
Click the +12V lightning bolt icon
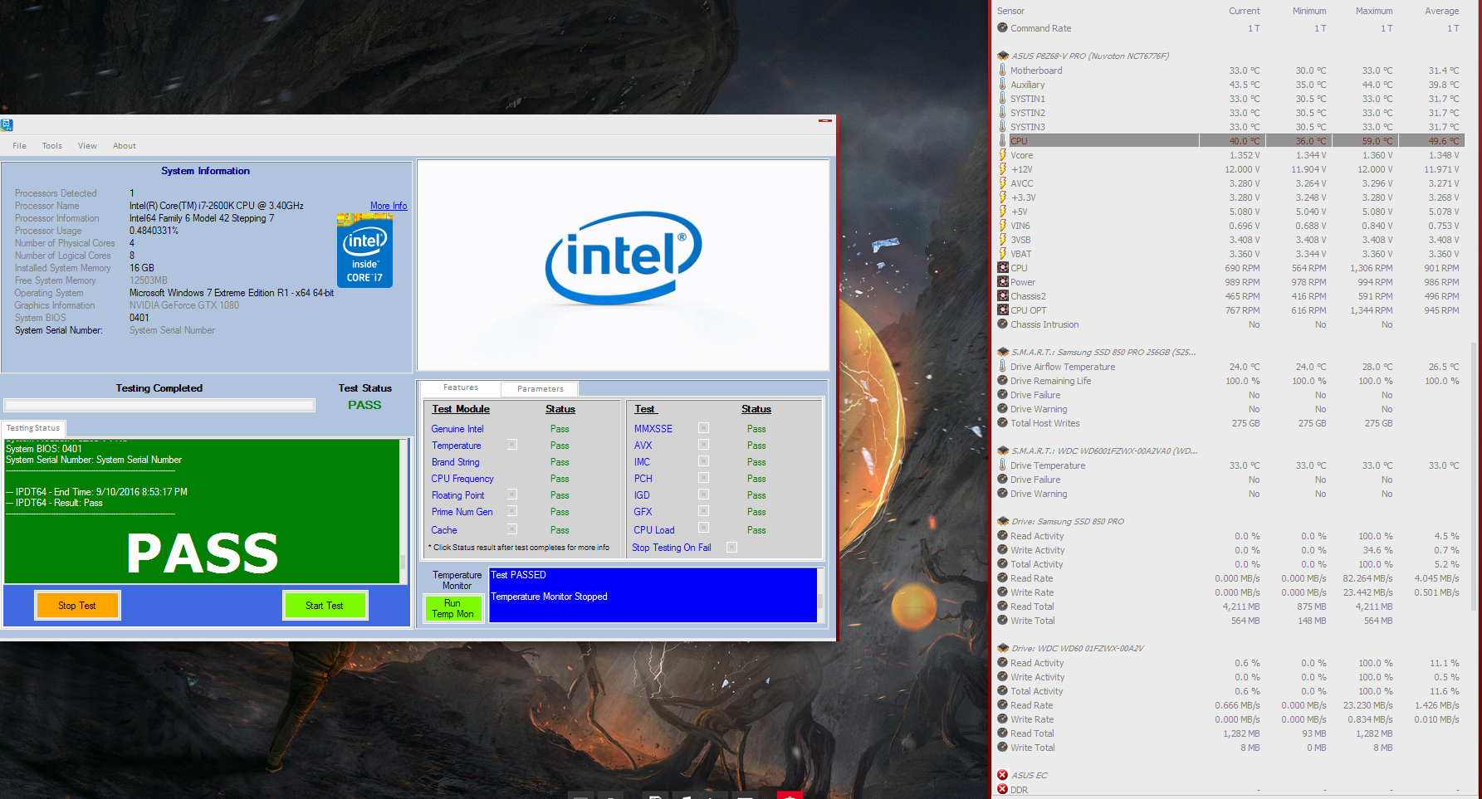click(x=1002, y=169)
